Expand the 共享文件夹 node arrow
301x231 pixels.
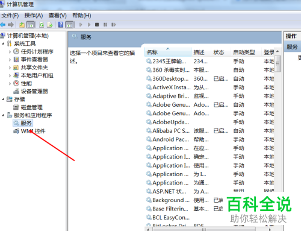coord(10,68)
